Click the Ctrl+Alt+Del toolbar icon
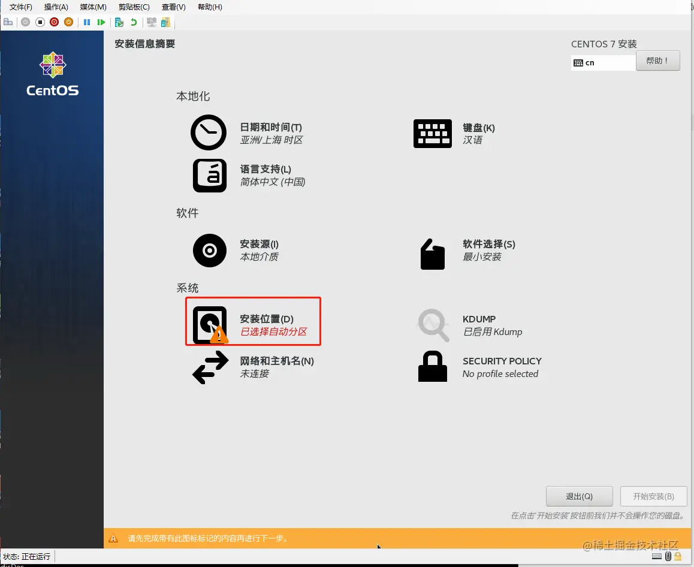This screenshot has width=694, height=567. tap(8, 22)
